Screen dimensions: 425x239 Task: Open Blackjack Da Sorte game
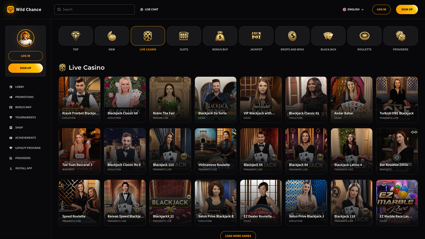coord(215,100)
